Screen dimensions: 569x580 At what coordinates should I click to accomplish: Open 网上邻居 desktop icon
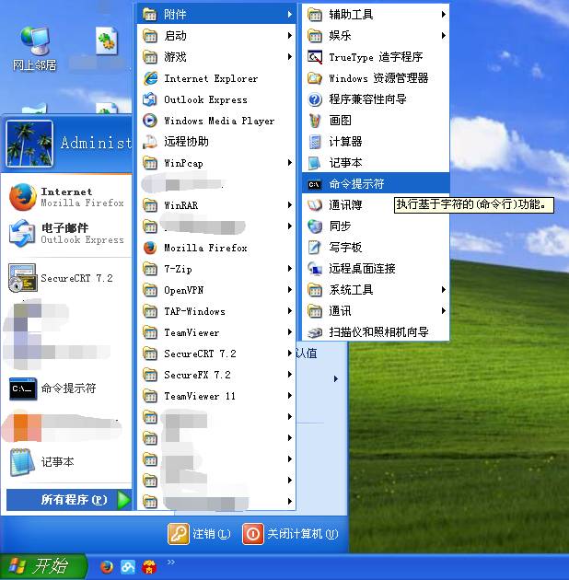(34, 49)
